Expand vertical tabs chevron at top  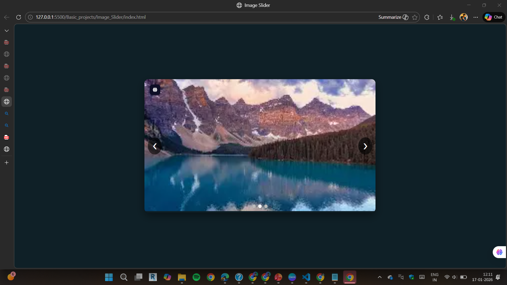[7, 31]
